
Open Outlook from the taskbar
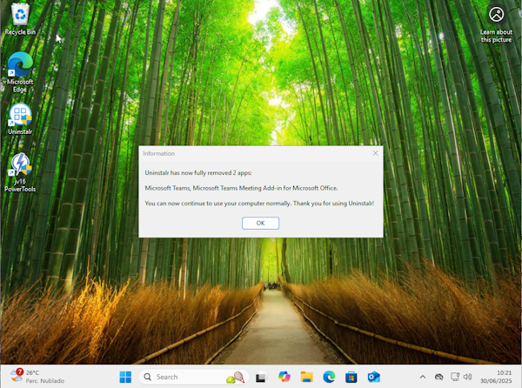point(374,377)
